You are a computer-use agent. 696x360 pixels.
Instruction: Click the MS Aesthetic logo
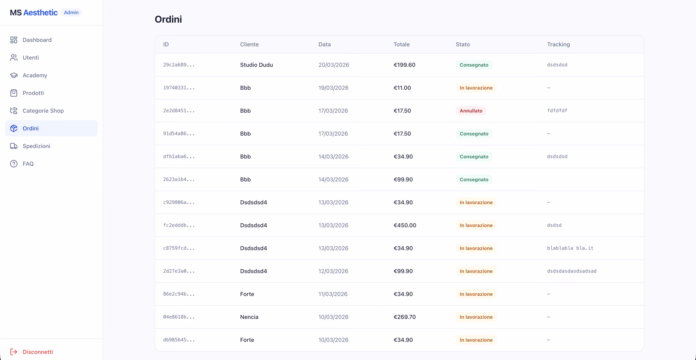(x=34, y=13)
